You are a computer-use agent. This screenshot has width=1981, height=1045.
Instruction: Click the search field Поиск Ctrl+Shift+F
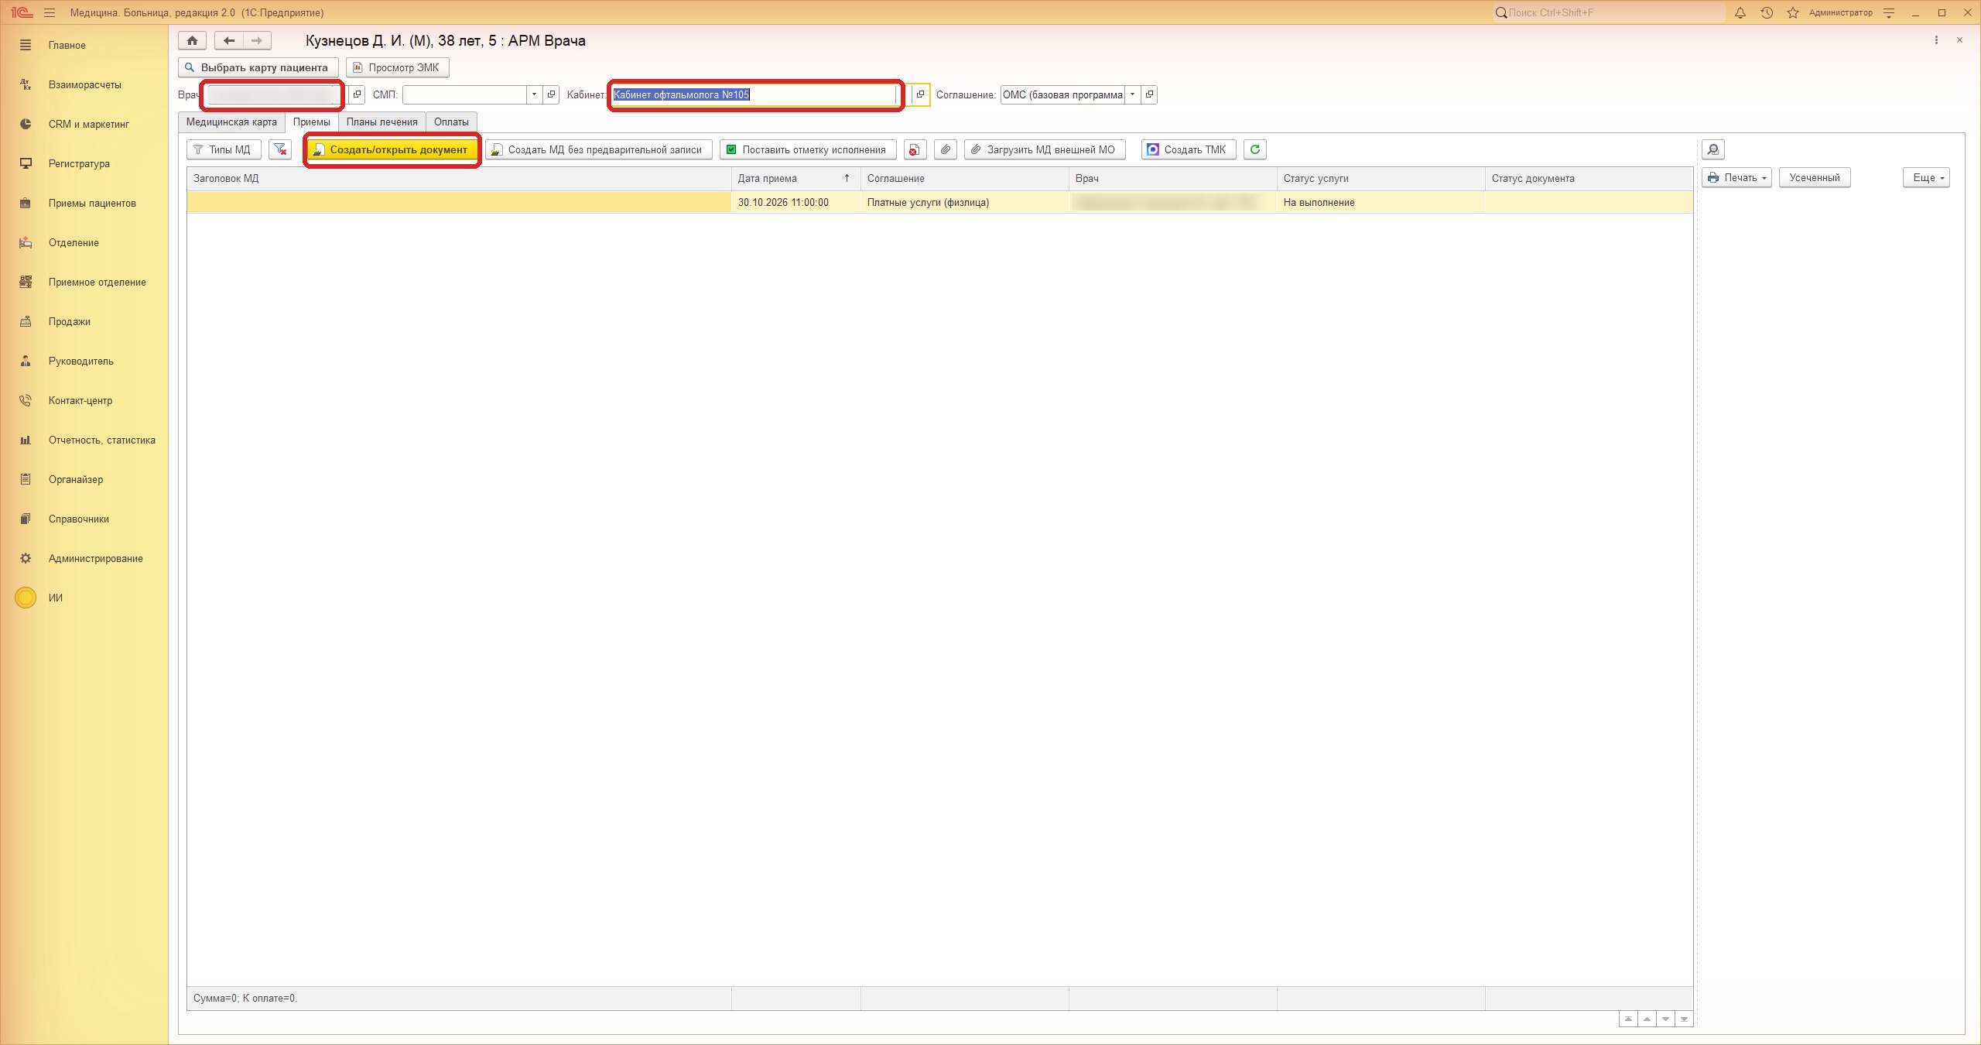tap(1610, 12)
